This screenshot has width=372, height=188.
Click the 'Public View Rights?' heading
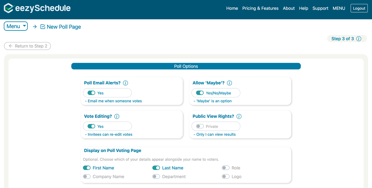[213, 116]
